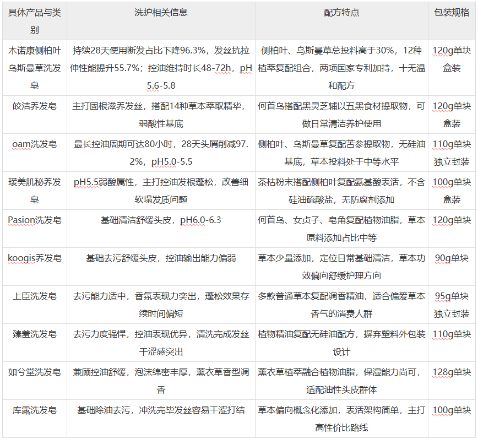The width and height of the screenshot is (478, 439).
Task: Click the cell starting 多款普通草本复配调香精油
Action: (x=341, y=305)
